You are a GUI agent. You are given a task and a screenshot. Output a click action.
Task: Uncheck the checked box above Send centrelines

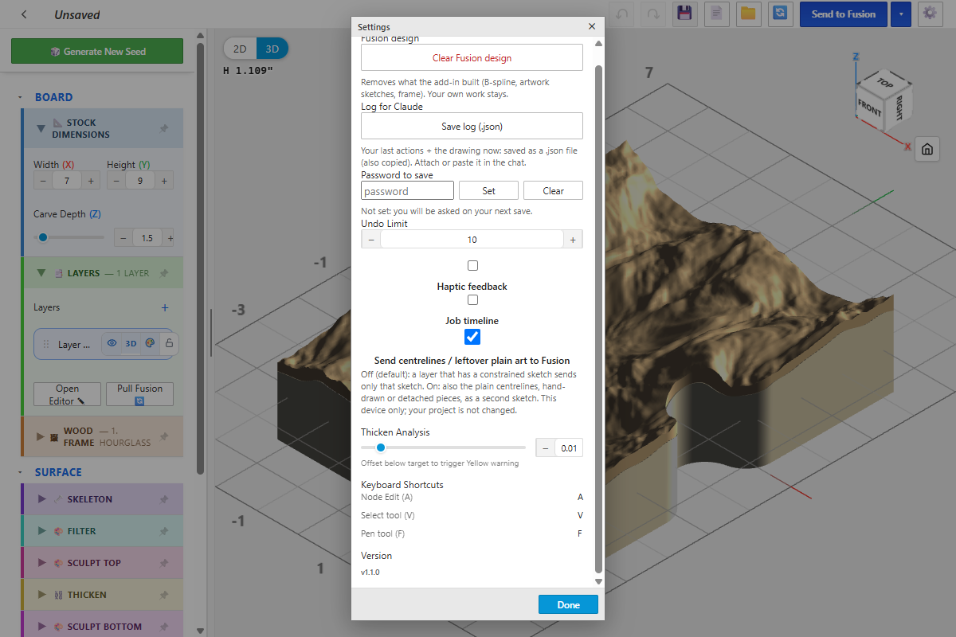click(472, 337)
